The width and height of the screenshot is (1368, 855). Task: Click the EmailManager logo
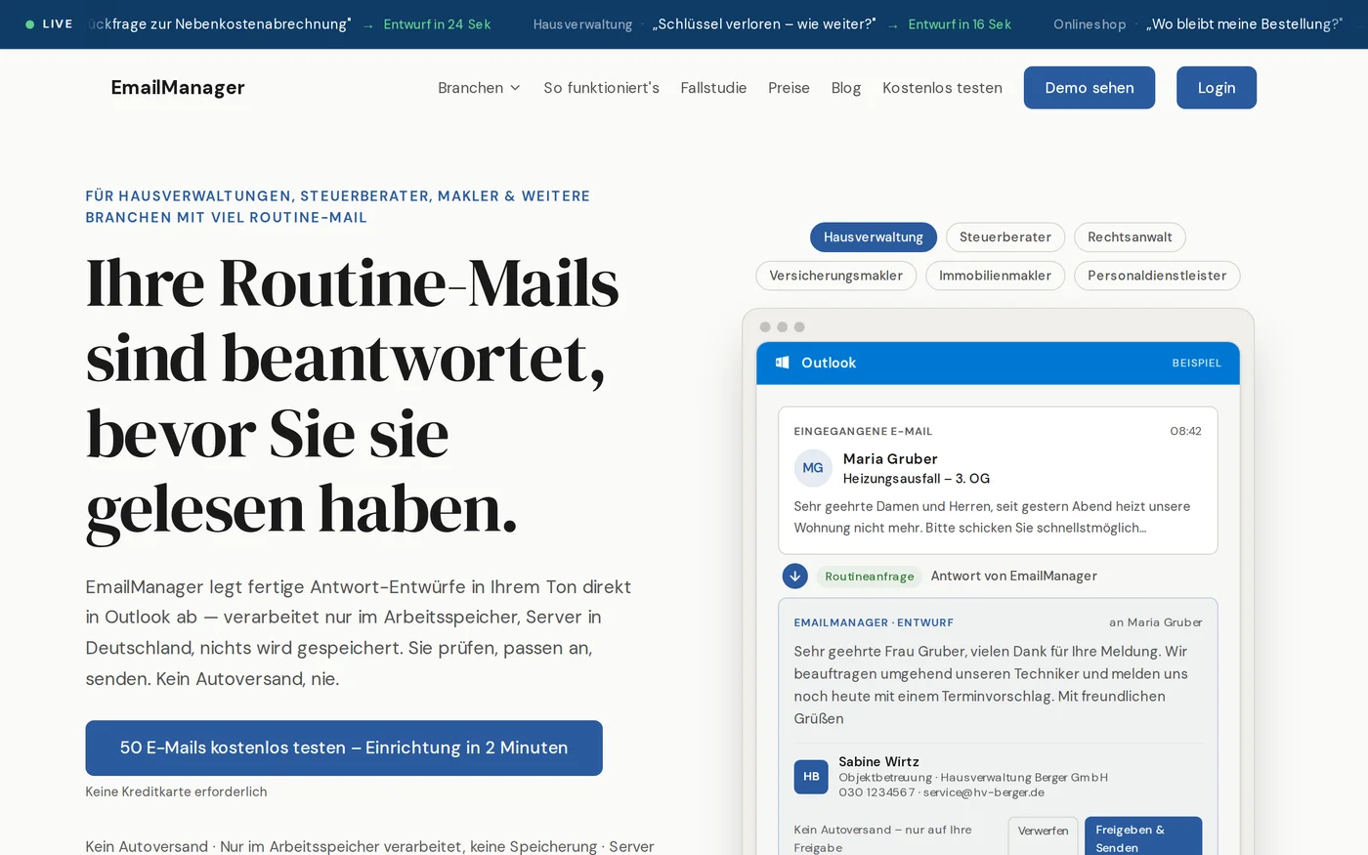[178, 88]
